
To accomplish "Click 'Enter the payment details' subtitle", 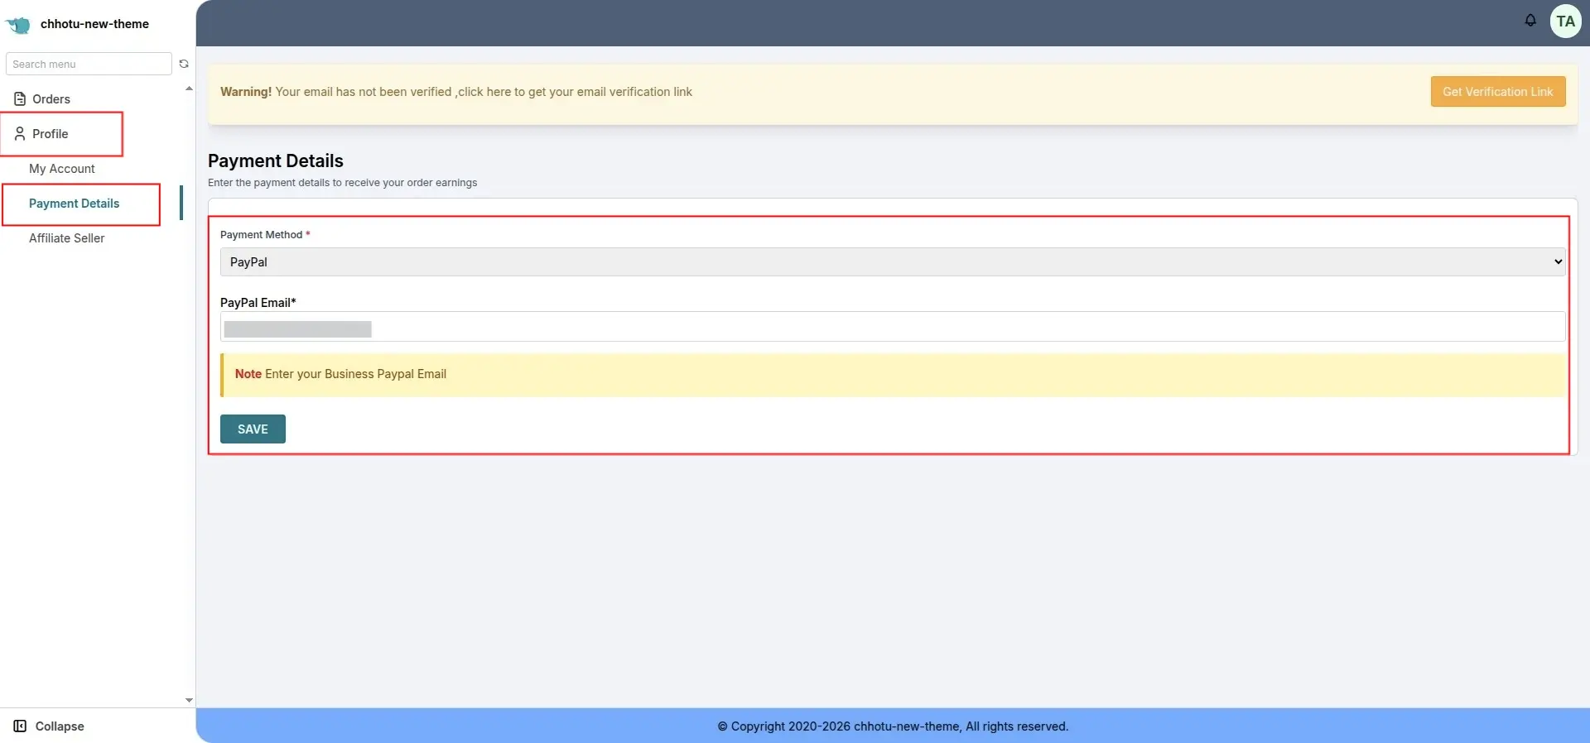I will (x=342, y=183).
